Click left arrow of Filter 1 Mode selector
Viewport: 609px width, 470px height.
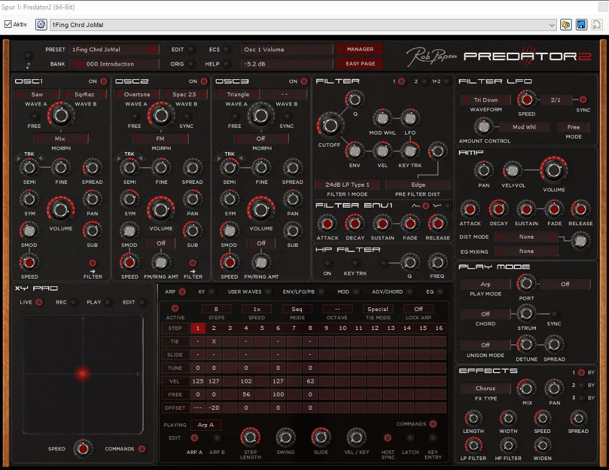pyautogui.click(x=319, y=185)
